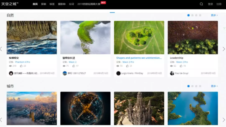Click the 注册 register link

219,4
